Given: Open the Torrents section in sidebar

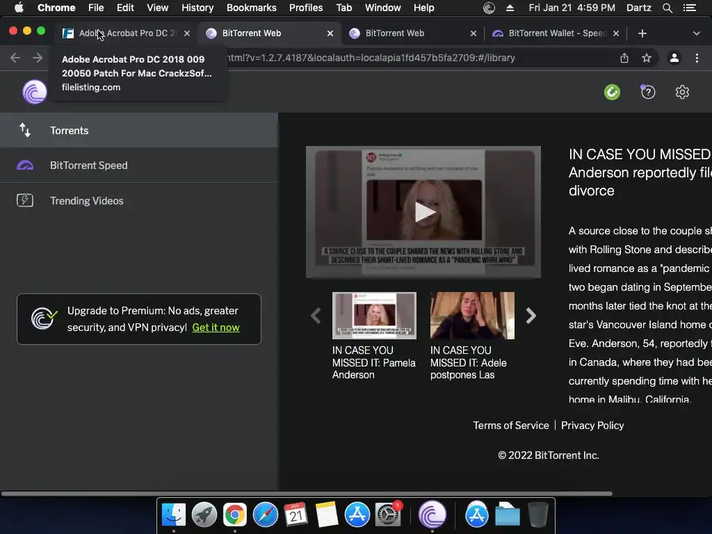Looking at the screenshot, I should 138,130.
